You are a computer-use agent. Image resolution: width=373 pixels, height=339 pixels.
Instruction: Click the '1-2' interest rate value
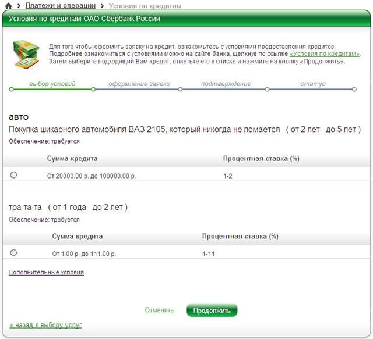tap(228, 176)
